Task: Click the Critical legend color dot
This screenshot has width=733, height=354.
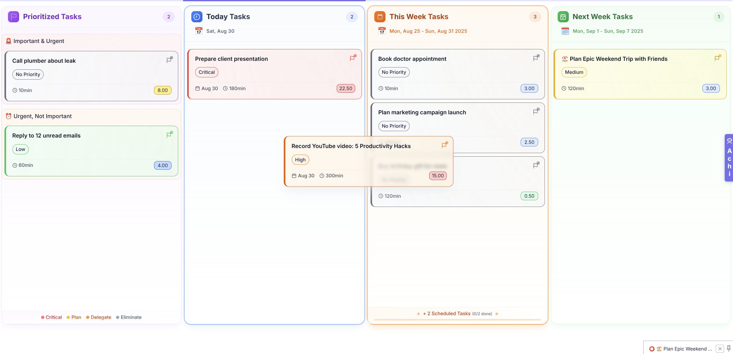Action: click(43, 317)
